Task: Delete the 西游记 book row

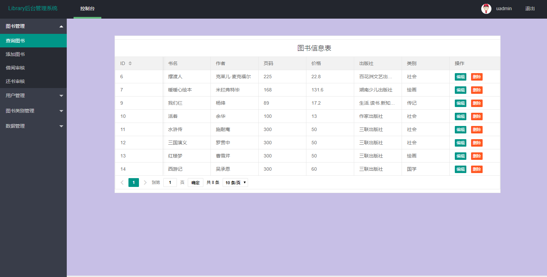Action: pyautogui.click(x=477, y=169)
